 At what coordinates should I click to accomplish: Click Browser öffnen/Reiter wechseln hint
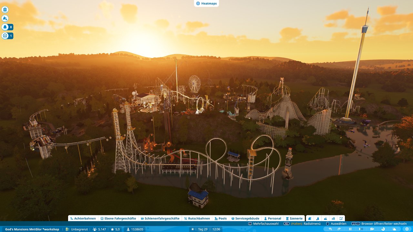coord(379,224)
